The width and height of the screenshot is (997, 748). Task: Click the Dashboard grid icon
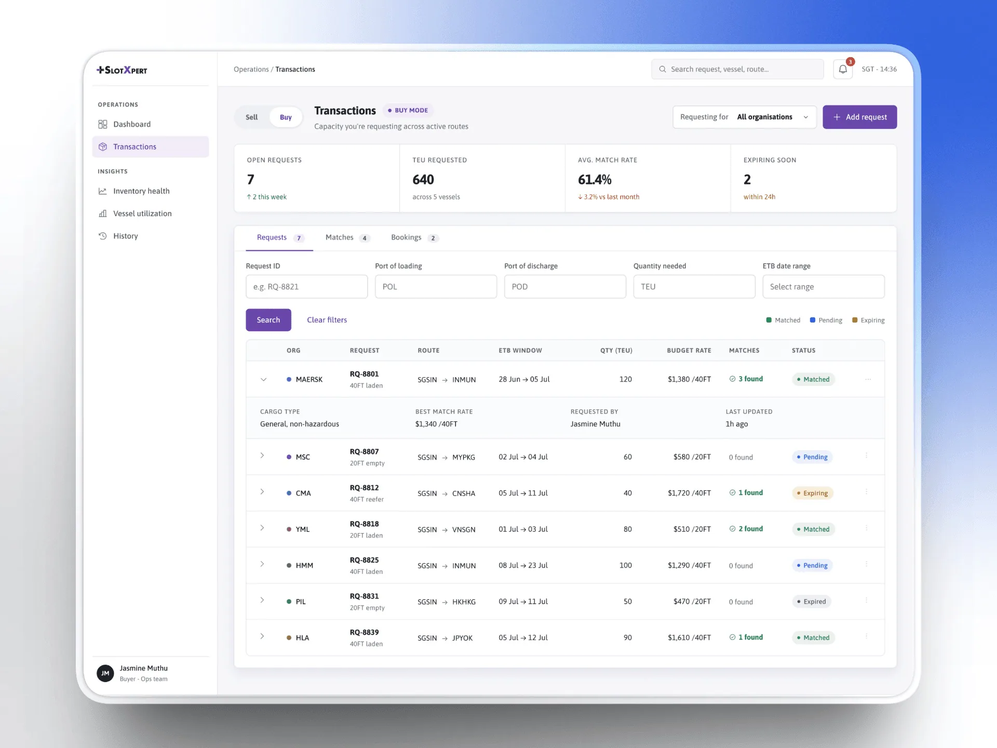(x=103, y=124)
